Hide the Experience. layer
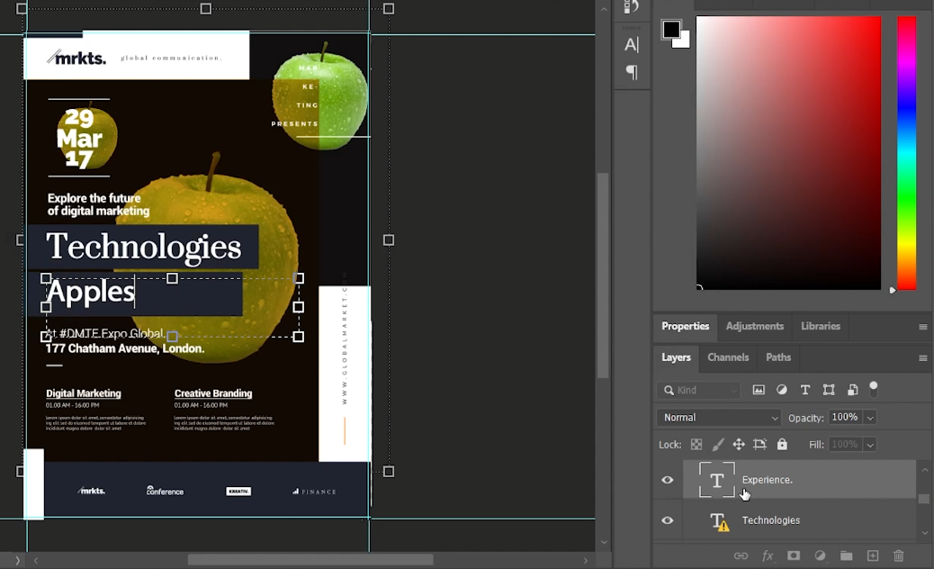This screenshot has width=934, height=569. 668,480
